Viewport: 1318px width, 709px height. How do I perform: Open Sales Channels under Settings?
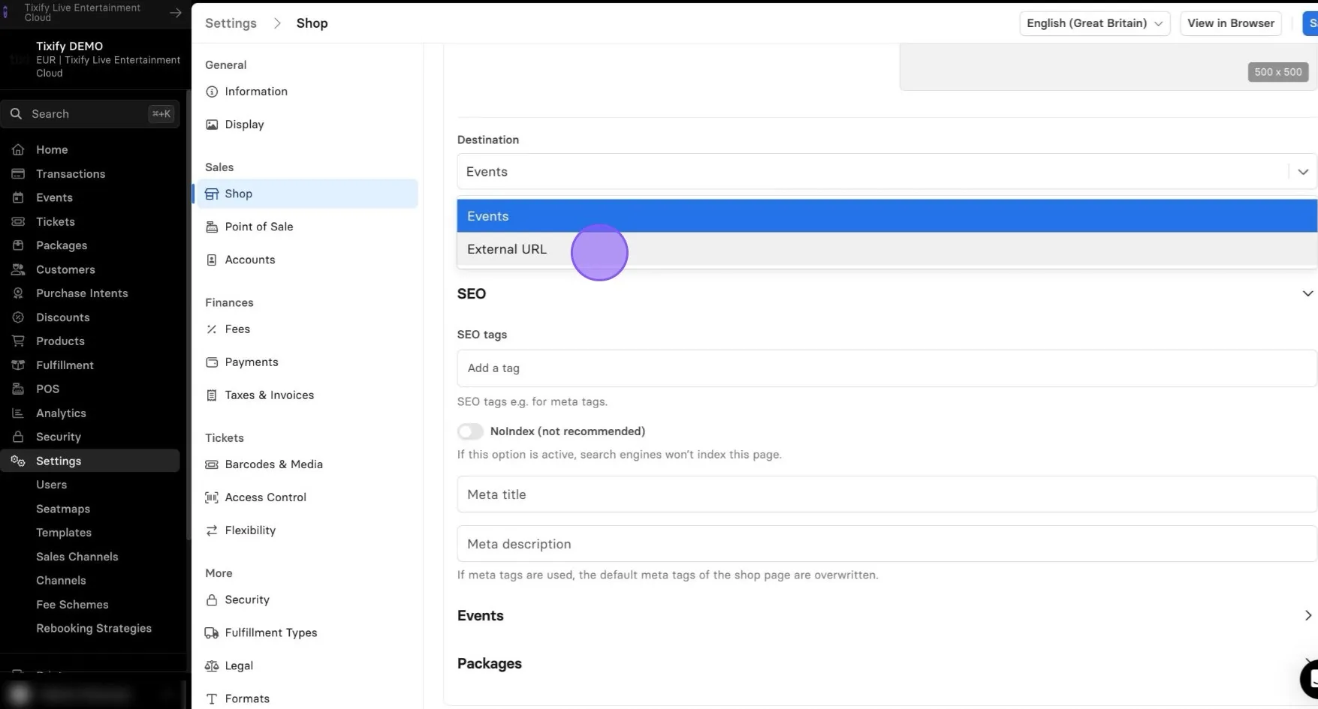pyautogui.click(x=77, y=557)
